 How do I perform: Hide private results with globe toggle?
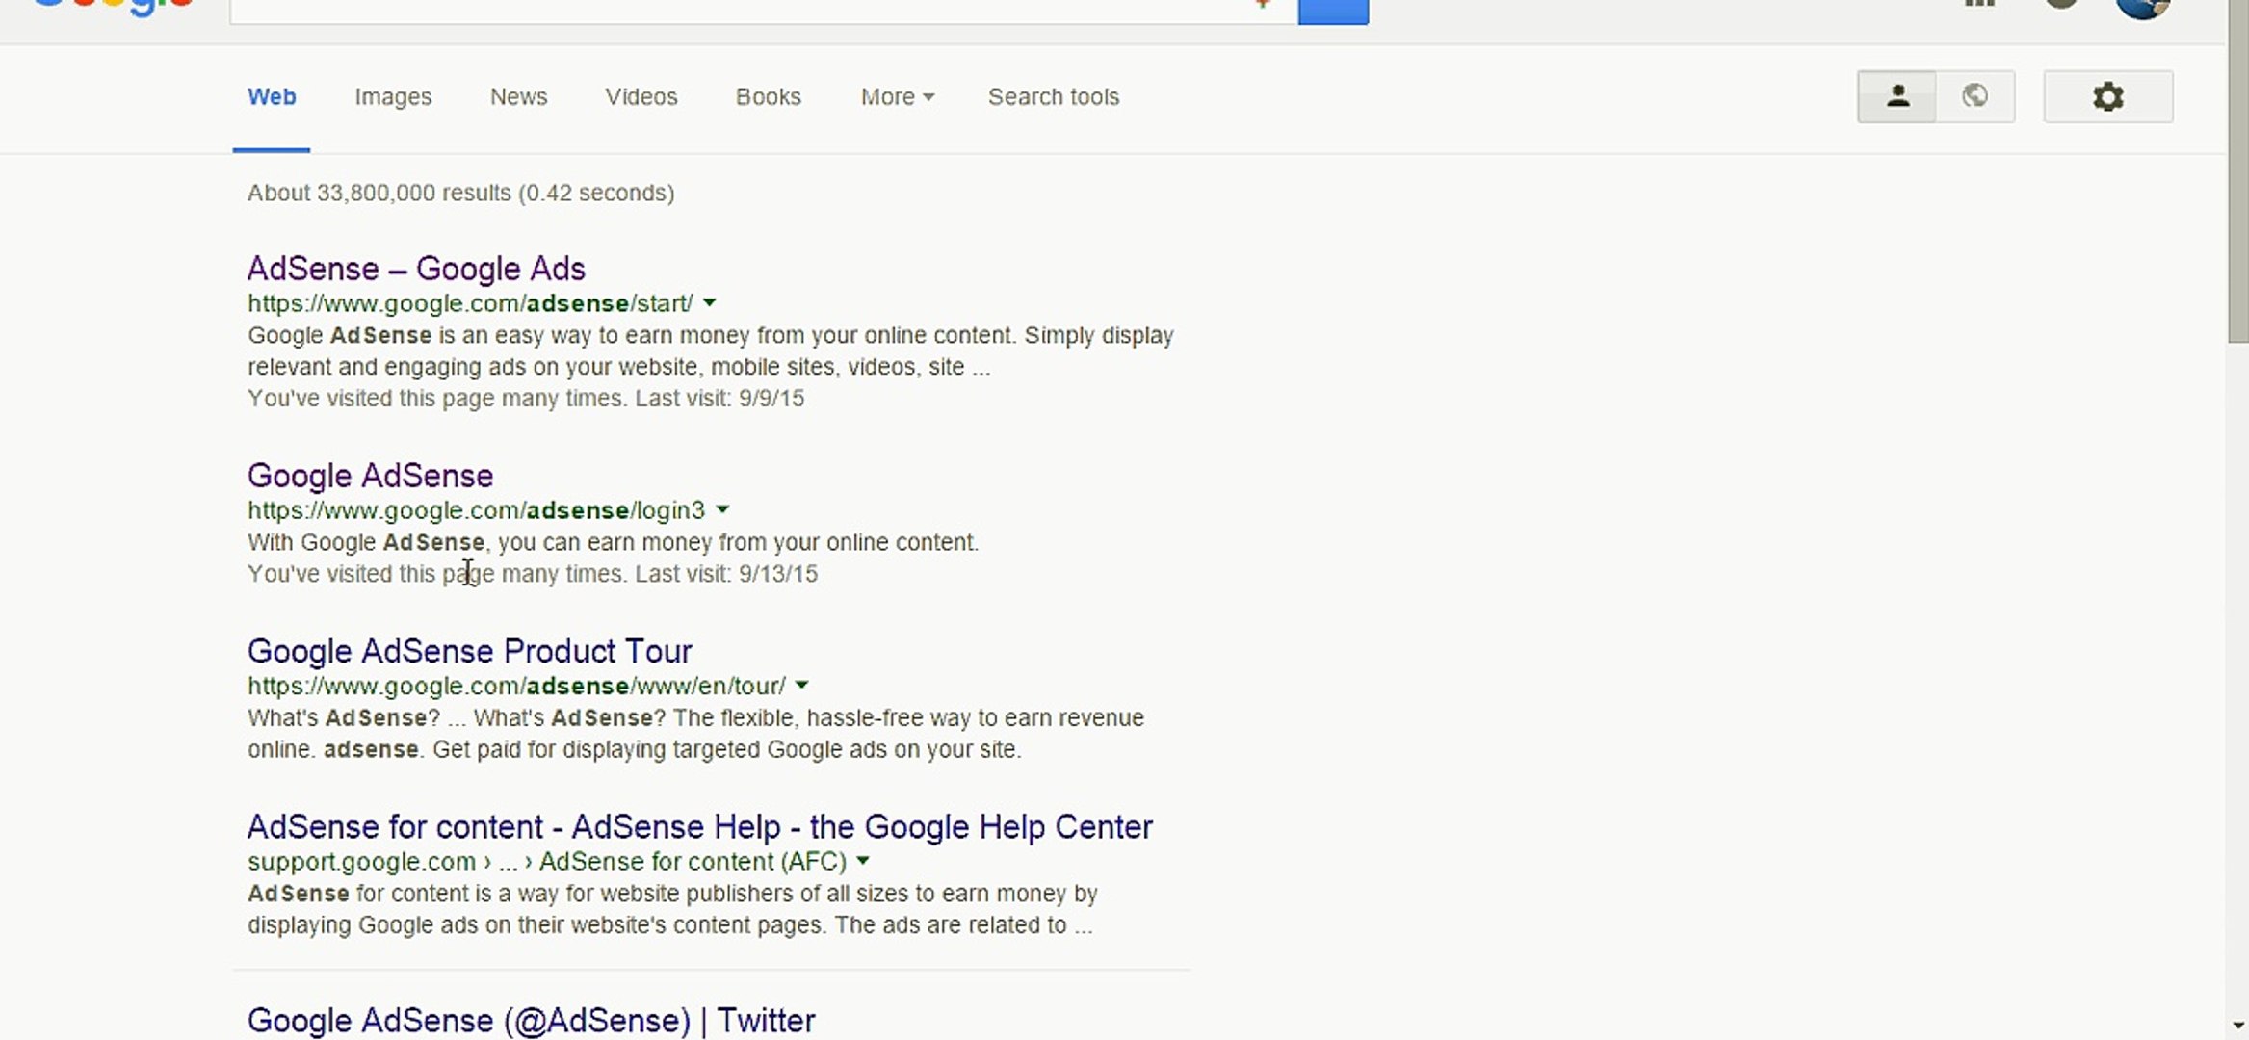1974,96
